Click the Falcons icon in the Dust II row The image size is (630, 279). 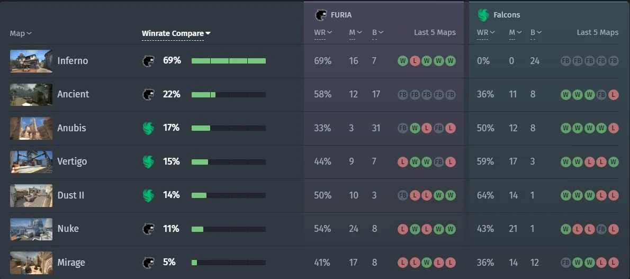click(x=148, y=195)
